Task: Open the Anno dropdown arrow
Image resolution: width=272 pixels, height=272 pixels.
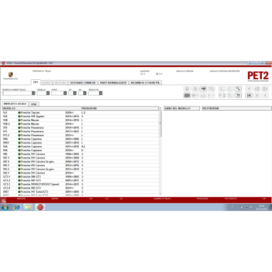Action: point(65,93)
